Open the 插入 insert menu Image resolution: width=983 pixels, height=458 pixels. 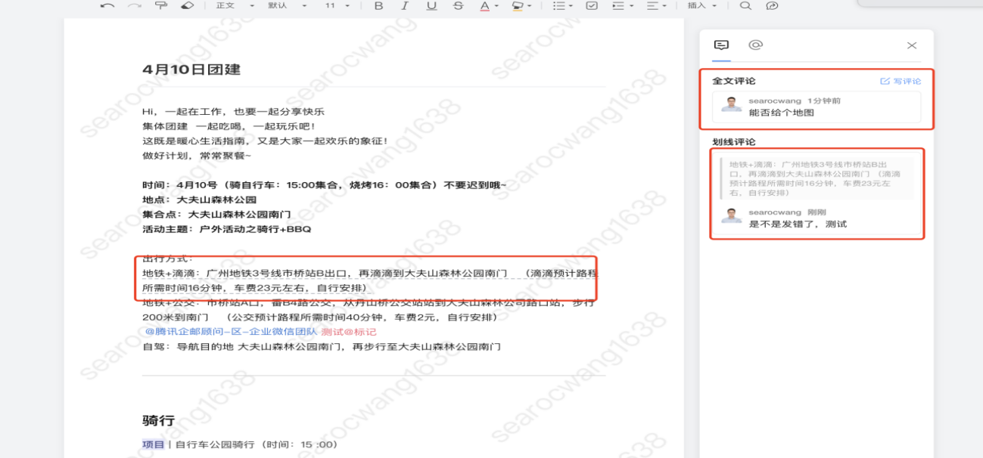point(701,6)
